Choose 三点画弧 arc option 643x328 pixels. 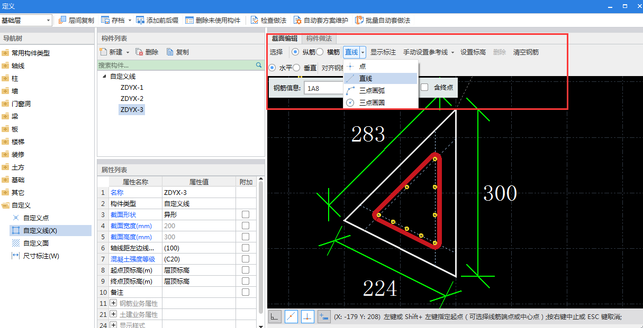click(381, 90)
